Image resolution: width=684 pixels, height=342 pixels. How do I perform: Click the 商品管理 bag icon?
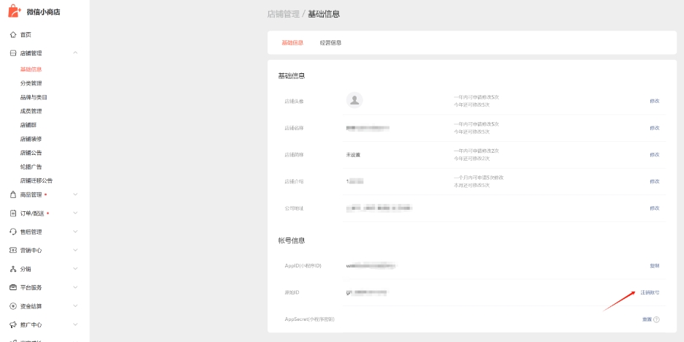(12, 194)
